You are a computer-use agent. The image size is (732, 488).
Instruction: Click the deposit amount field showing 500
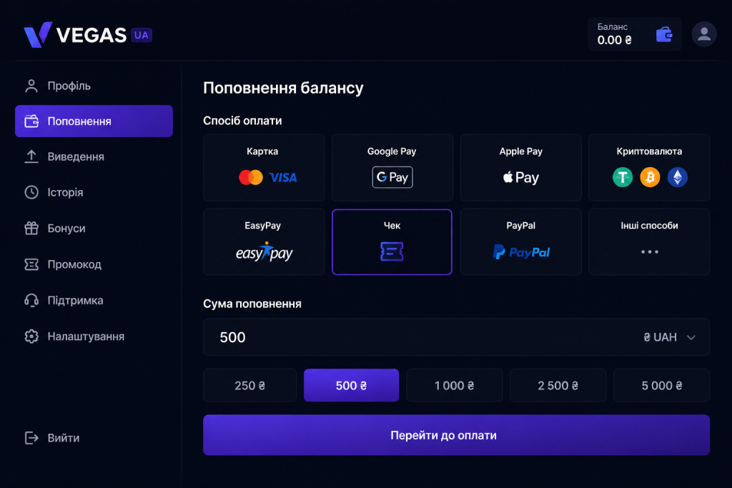(x=457, y=337)
